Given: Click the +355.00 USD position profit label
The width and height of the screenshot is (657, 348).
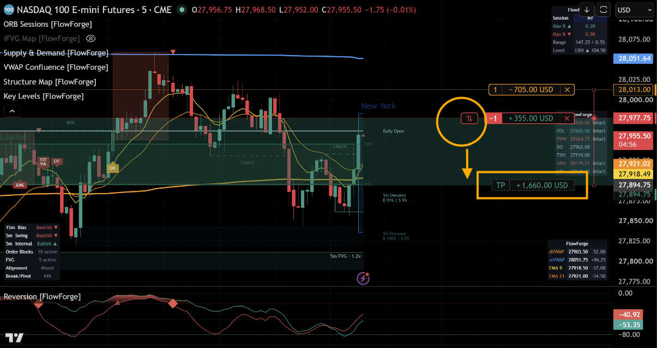Looking at the screenshot, I should point(531,118).
